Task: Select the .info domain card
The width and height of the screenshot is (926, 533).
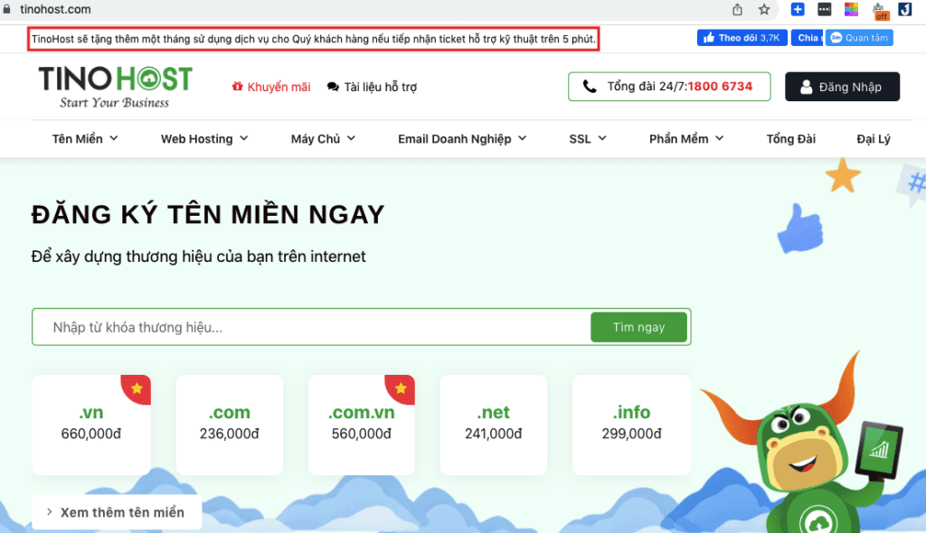Action: click(631, 425)
